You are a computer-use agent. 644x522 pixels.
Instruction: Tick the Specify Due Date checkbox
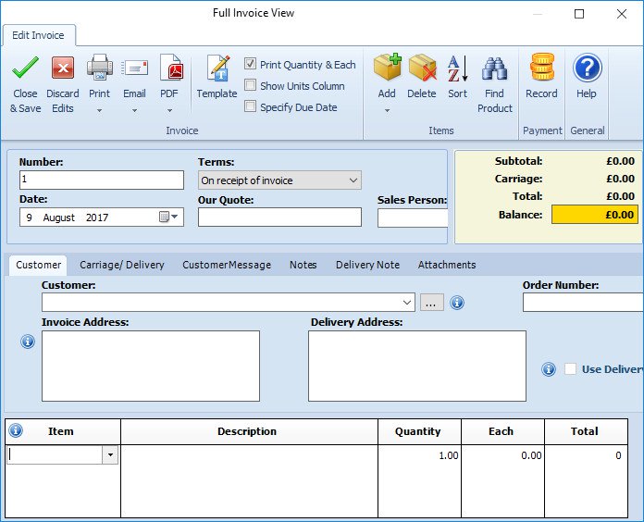point(251,107)
